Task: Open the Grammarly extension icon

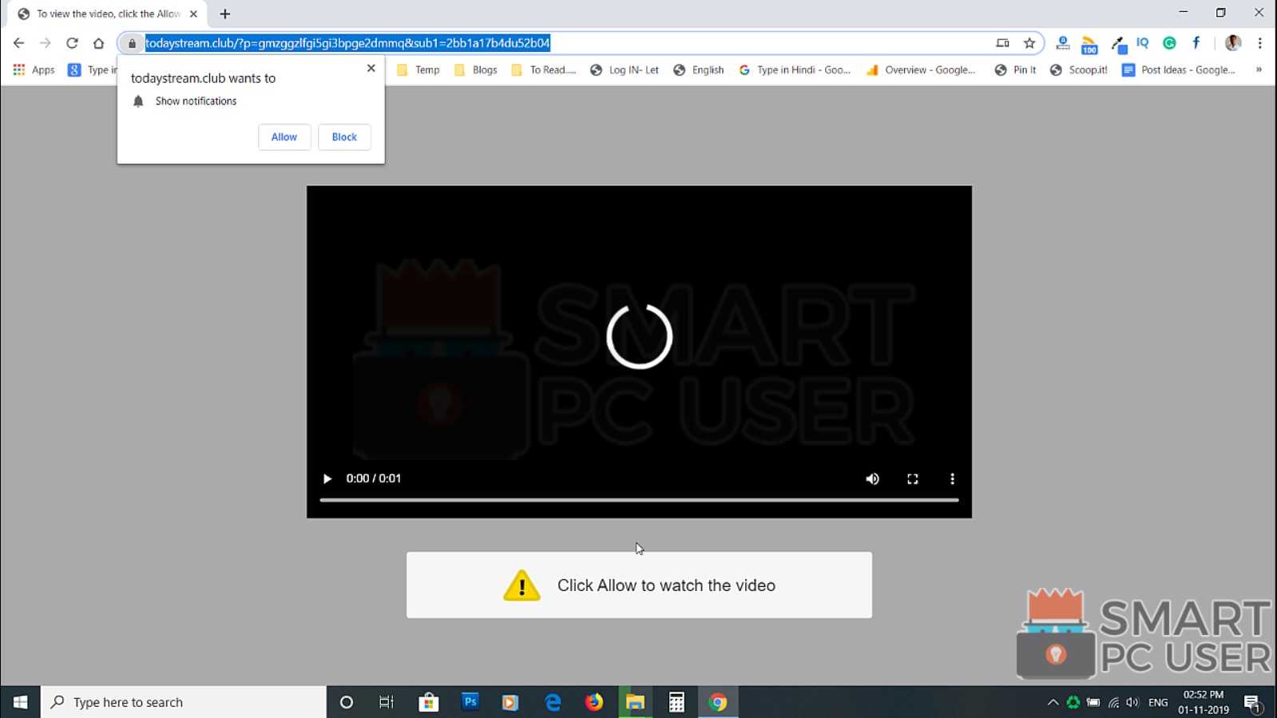Action: (1169, 43)
